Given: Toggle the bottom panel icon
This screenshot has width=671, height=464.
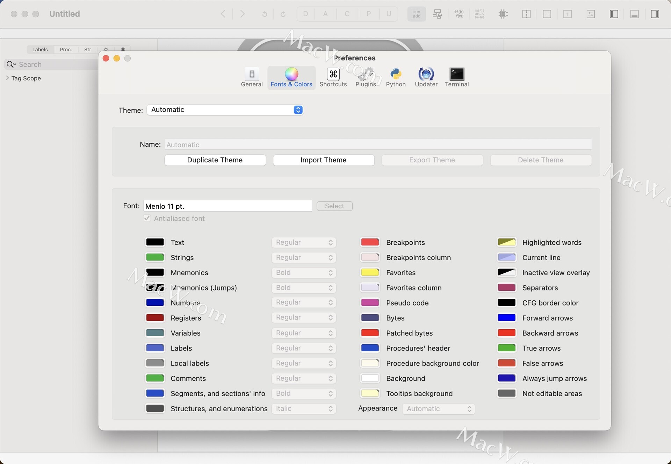Looking at the screenshot, I should [635, 14].
